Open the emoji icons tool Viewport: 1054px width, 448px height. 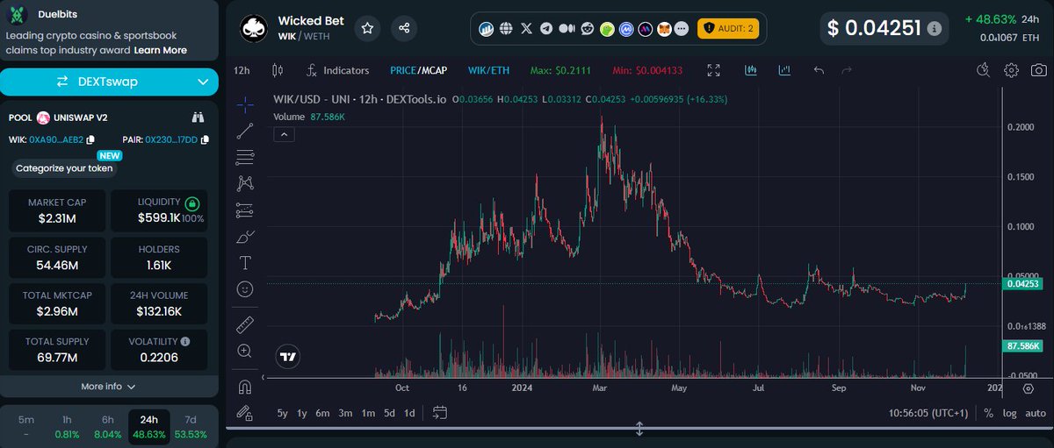tap(245, 288)
